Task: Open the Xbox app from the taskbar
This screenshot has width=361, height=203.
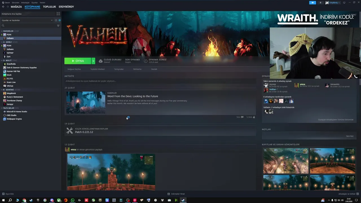Action: [59, 200]
